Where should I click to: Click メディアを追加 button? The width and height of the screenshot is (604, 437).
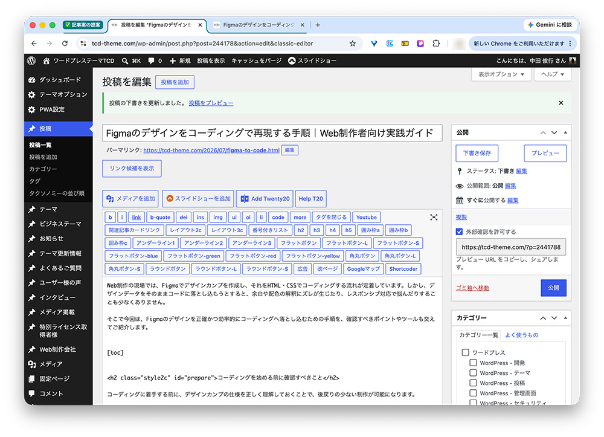click(130, 198)
